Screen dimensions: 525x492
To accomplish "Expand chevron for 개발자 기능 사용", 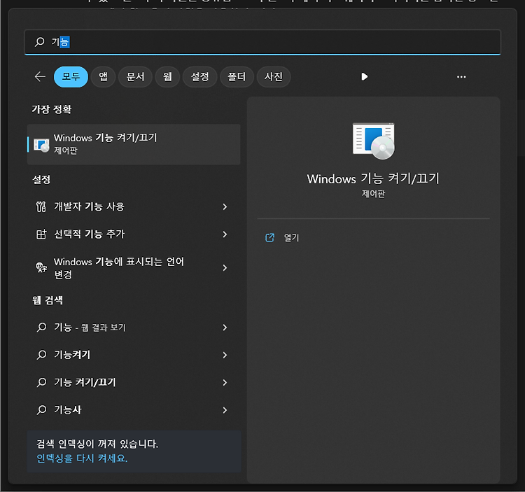I will (225, 207).
